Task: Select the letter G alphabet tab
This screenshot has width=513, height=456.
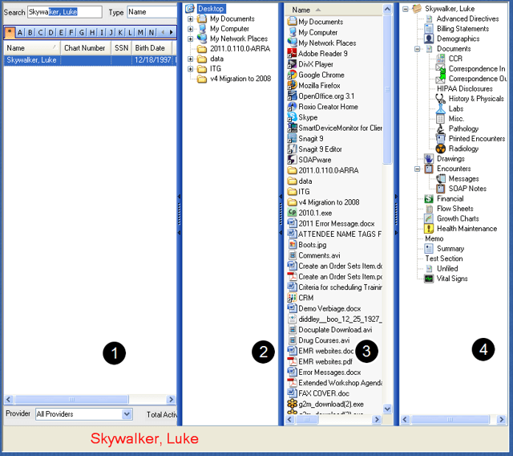Action: click(82, 32)
